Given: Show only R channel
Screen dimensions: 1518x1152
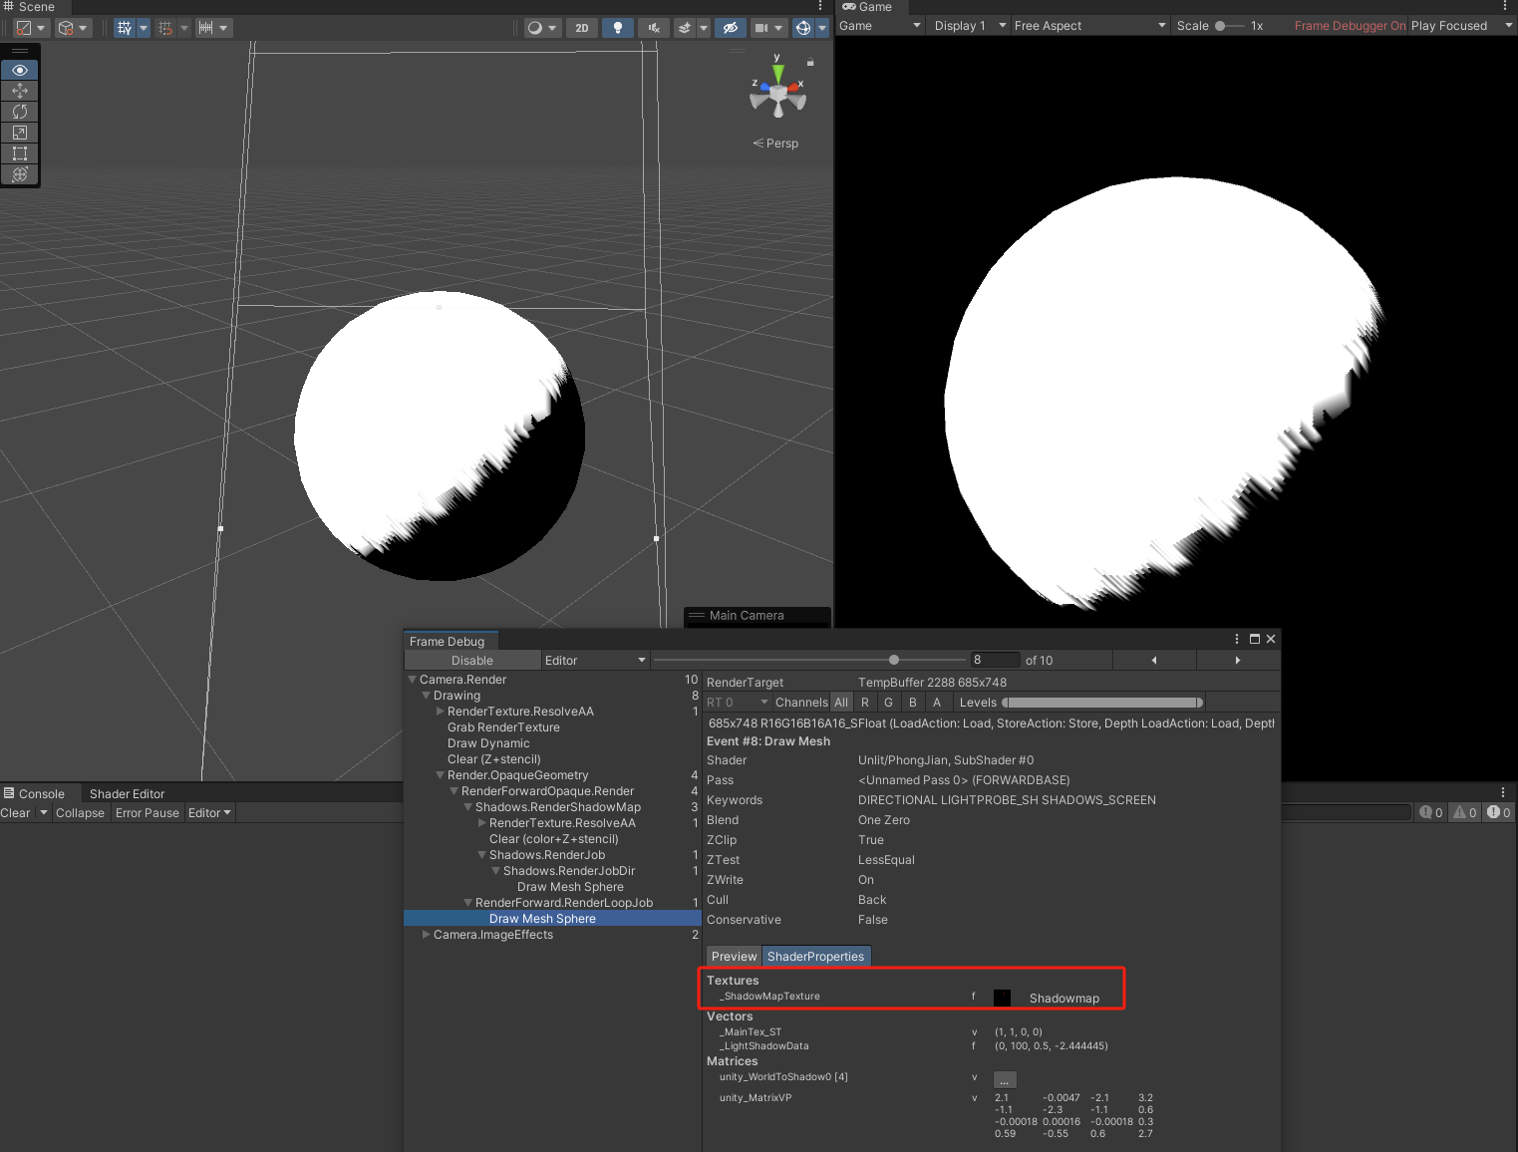Looking at the screenshot, I should pyautogui.click(x=865, y=703).
